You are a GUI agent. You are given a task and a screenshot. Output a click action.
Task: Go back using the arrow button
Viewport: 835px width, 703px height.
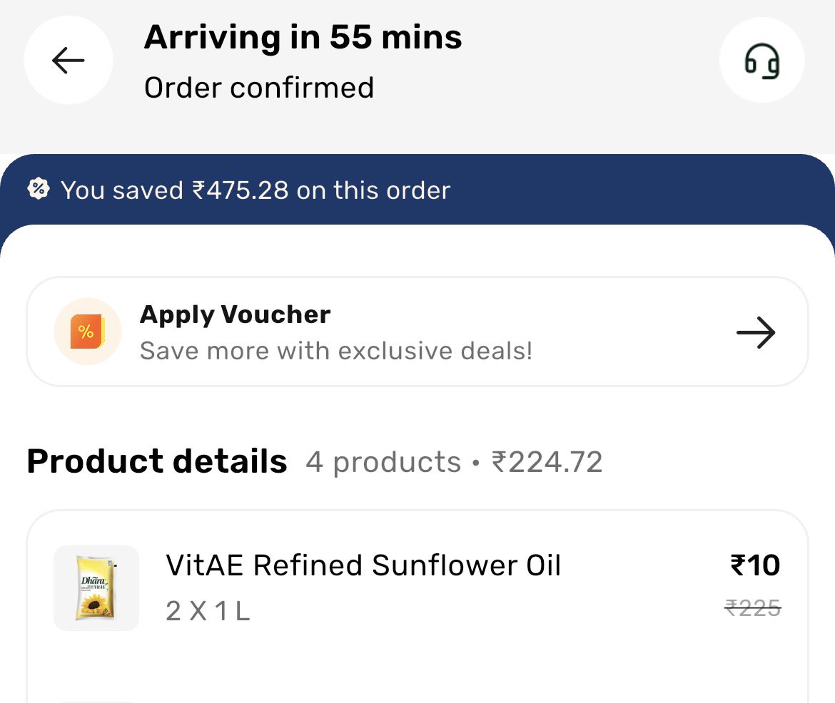pyautogui.click(x=69, y=60)
